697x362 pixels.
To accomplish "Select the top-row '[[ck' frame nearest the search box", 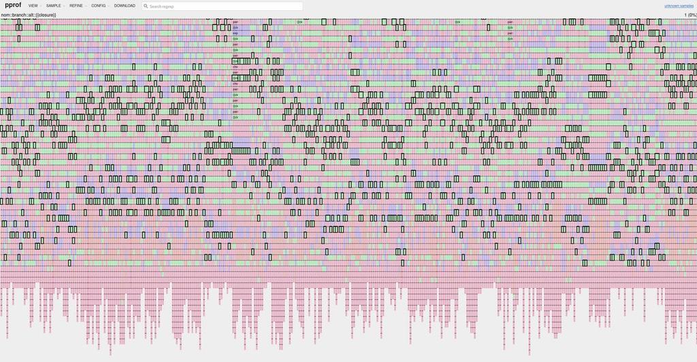I will [299, 22].
